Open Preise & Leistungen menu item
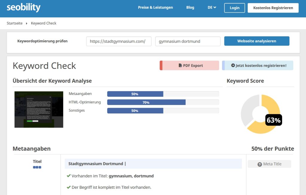306x195 pixels. click(x=155, y=7)
